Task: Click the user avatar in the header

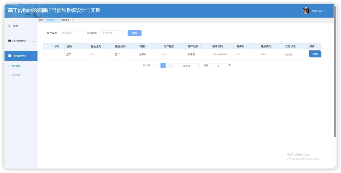Action: 306,11
